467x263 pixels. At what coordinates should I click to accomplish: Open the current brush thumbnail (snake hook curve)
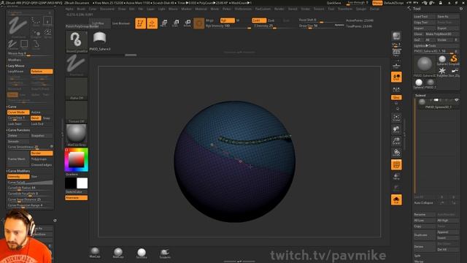(x=76, y=42)
